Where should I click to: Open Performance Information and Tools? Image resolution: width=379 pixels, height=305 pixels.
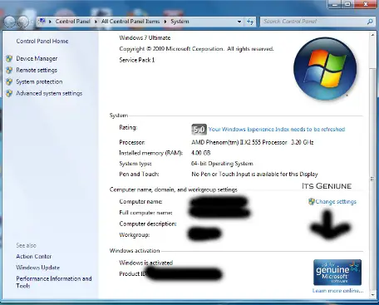coord(54,282)
